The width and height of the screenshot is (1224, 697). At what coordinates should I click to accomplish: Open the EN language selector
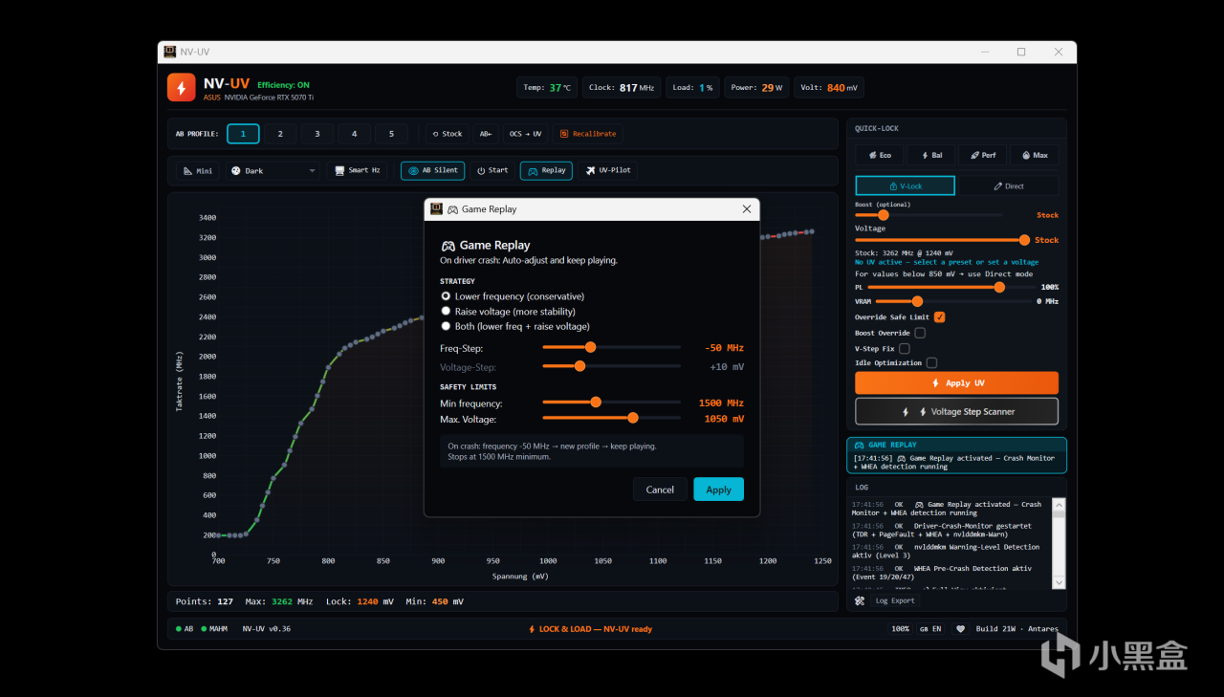coord(929,629)
